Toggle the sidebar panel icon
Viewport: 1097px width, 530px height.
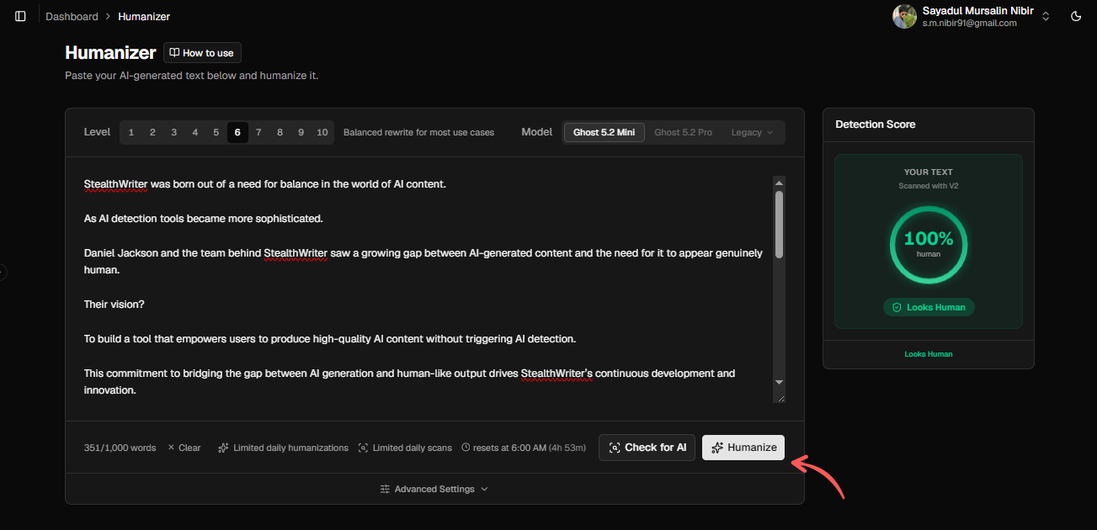[x=20, y=16]
